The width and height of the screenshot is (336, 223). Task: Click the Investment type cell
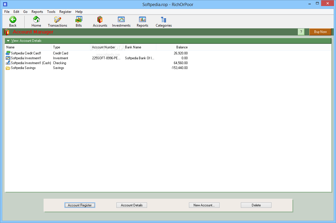tap(61, 58)
